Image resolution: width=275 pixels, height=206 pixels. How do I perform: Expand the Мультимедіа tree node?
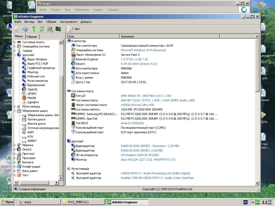[x=15, y=107]
